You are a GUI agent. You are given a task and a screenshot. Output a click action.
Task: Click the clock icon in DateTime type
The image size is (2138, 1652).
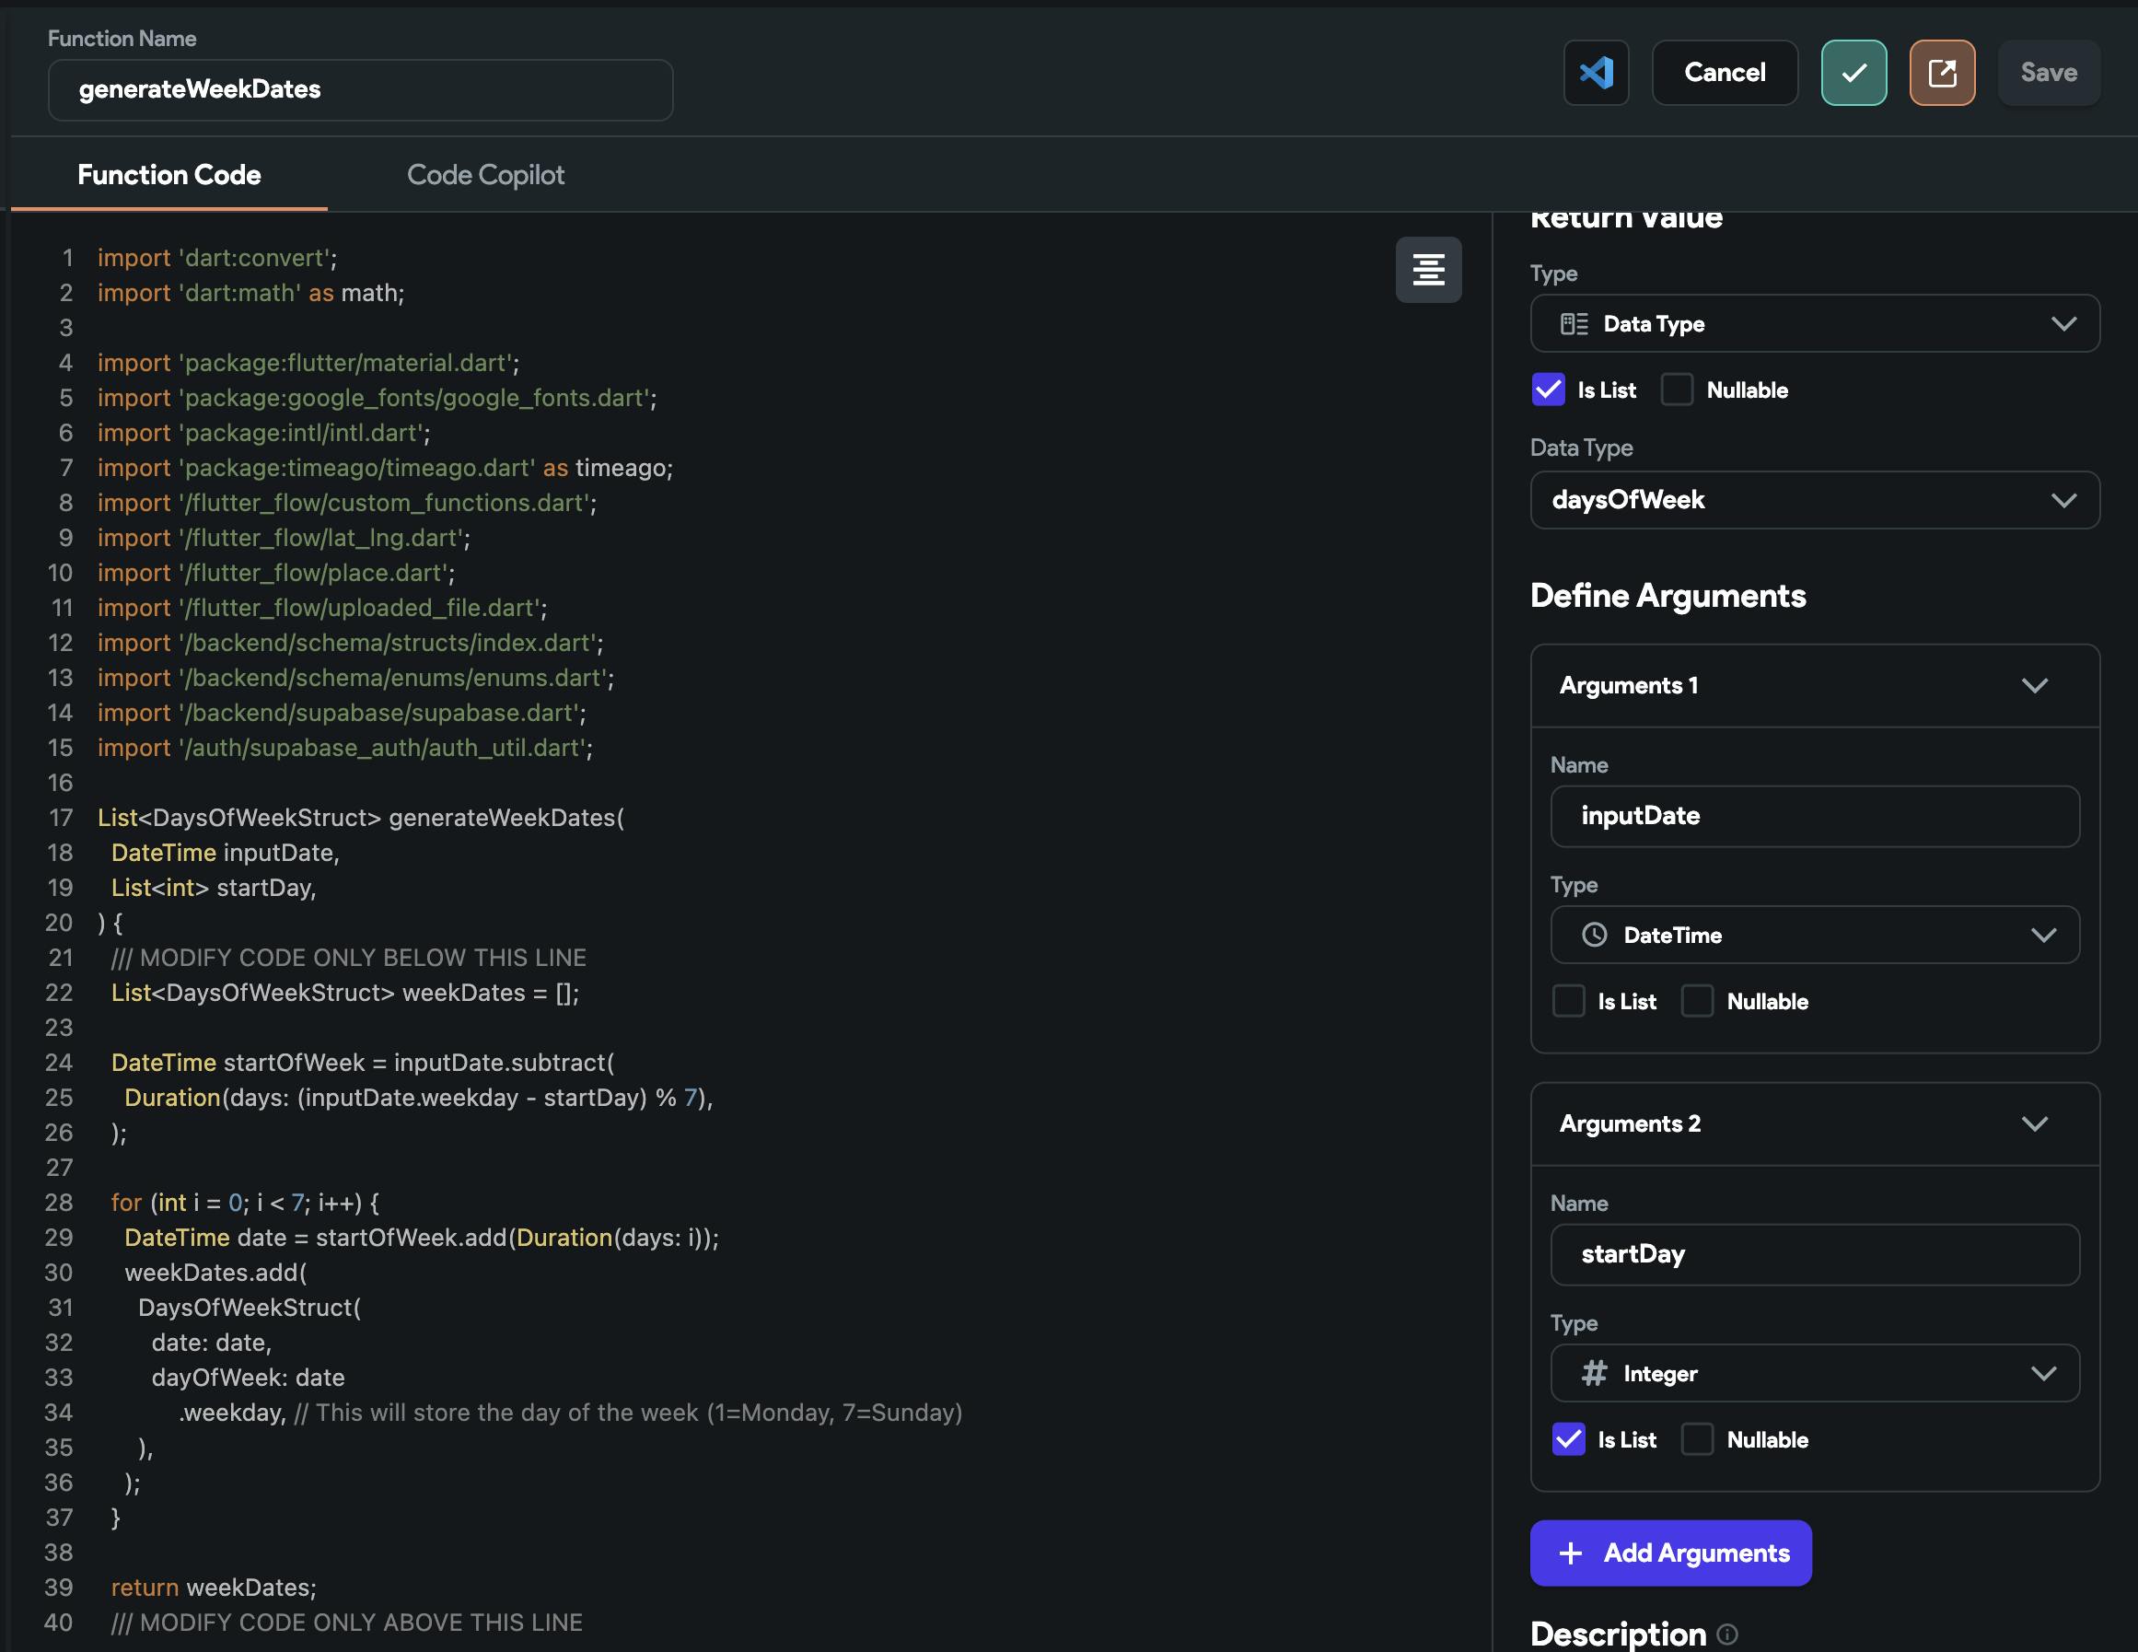click(x=1594, y=935)
